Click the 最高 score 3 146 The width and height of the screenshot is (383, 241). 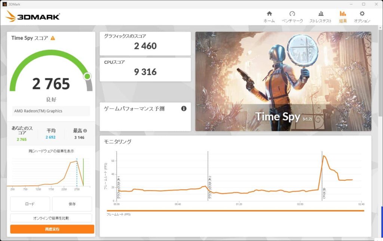[79, 138]
